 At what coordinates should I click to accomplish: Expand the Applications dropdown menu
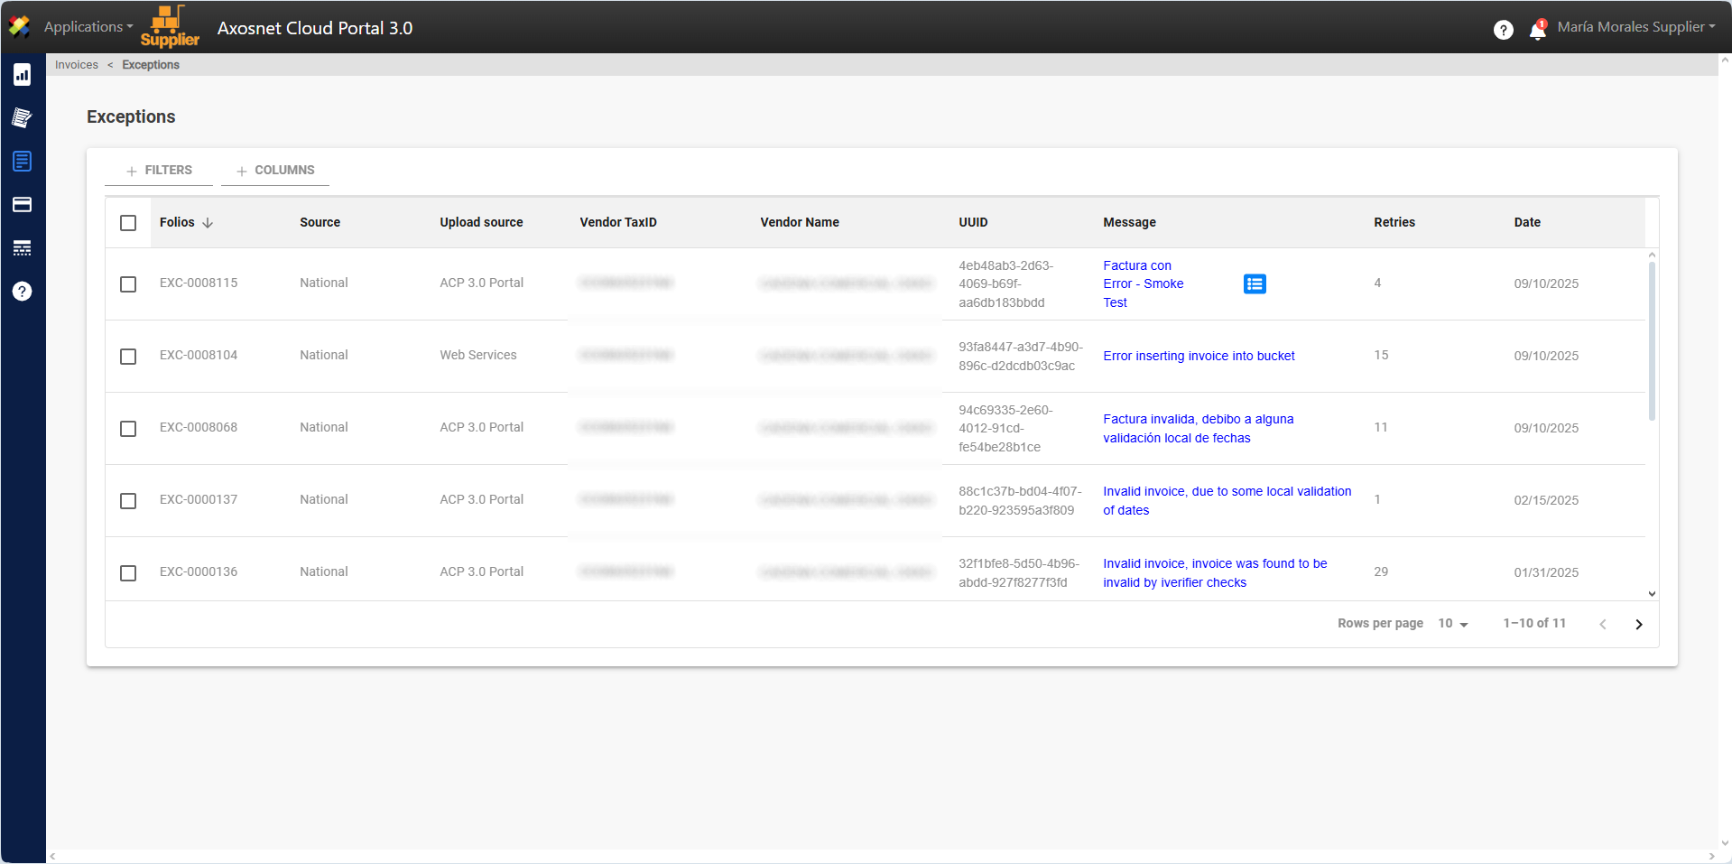[x=88, y=27]
